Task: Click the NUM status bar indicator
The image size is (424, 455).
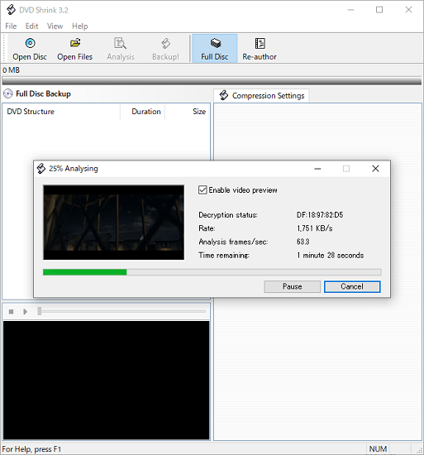Action: pos(378,449)
